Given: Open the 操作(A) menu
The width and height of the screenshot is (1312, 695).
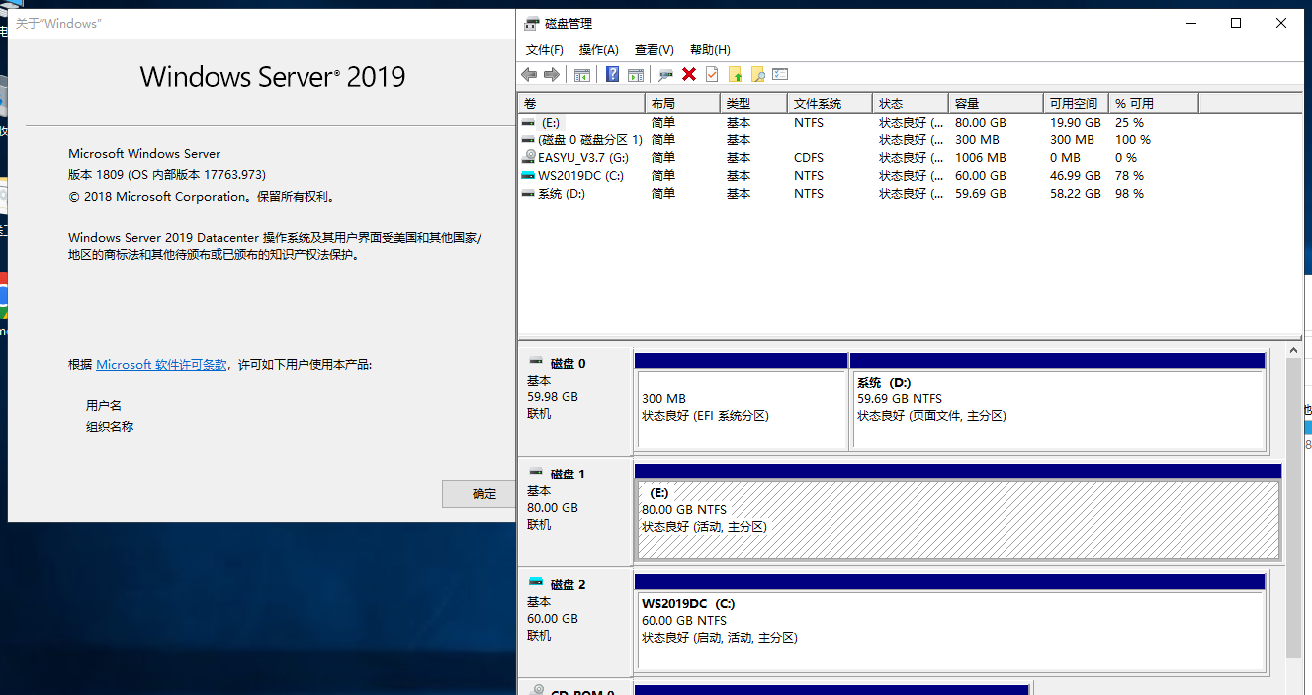Looking at the screenshot, I should coord(599,50).
